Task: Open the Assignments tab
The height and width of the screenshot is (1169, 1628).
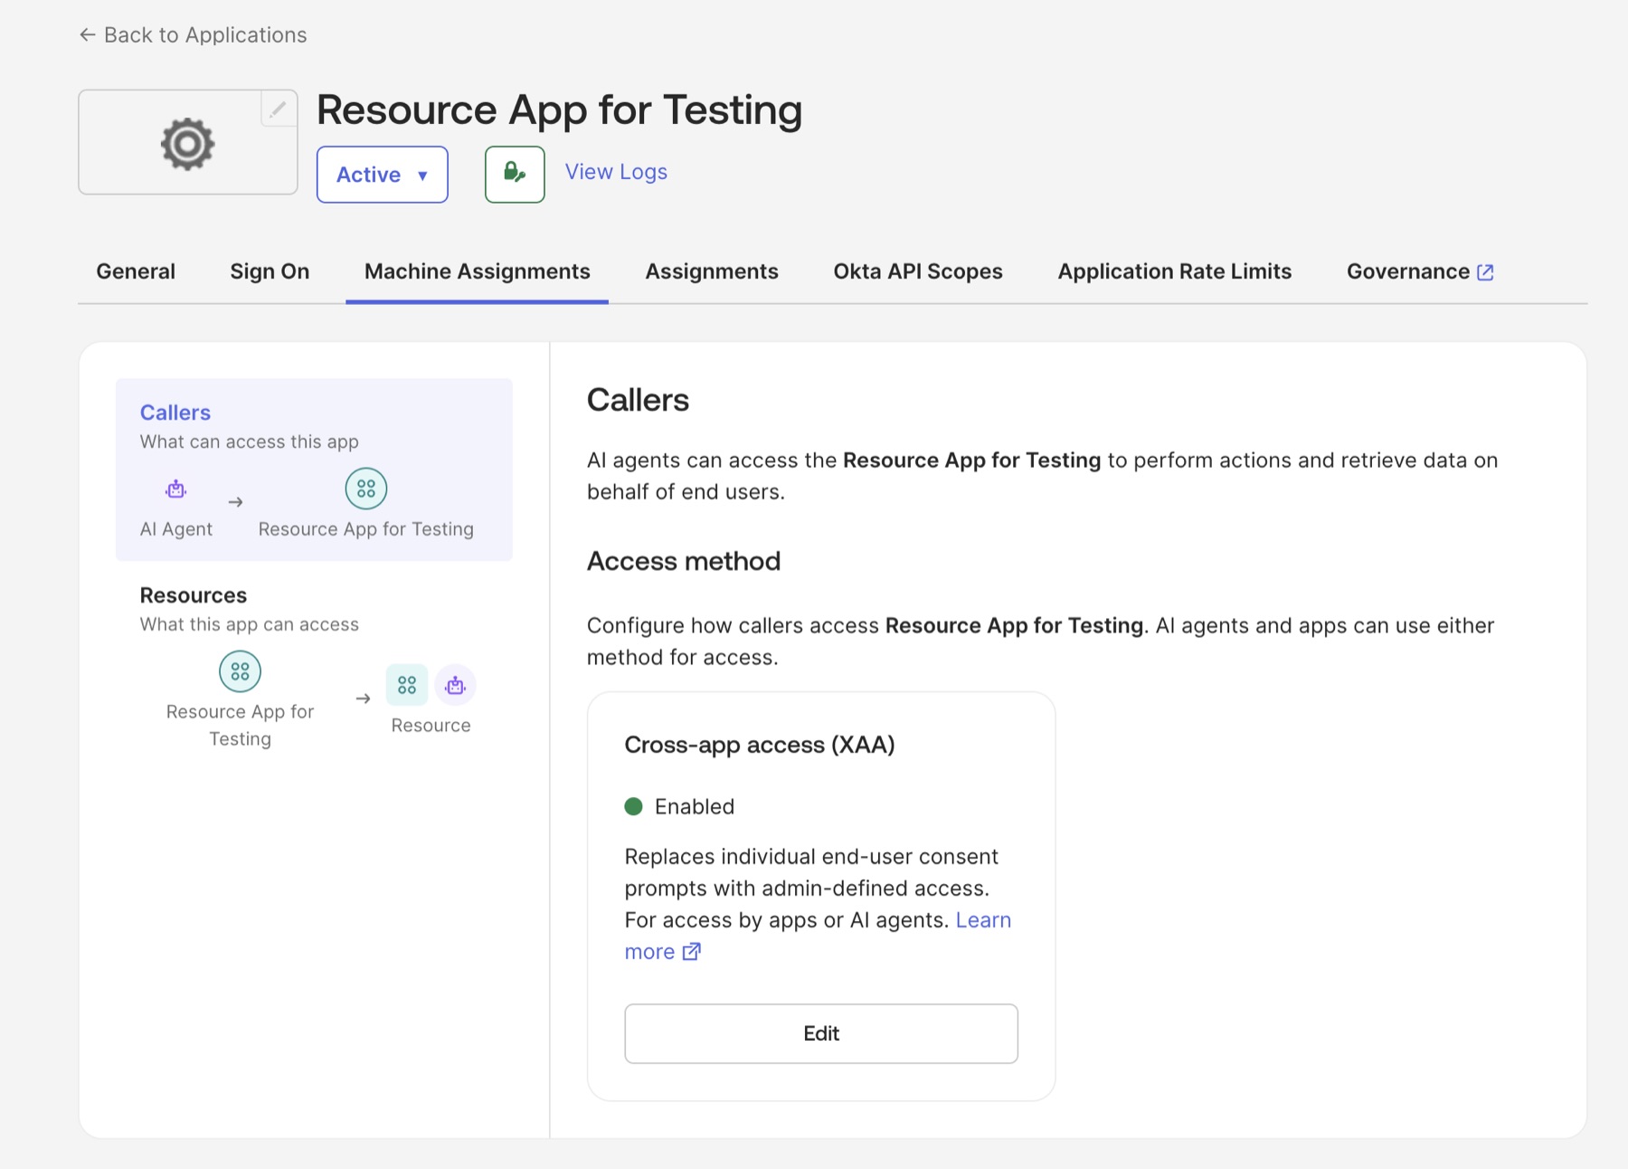Action: (x=712, y=271)
